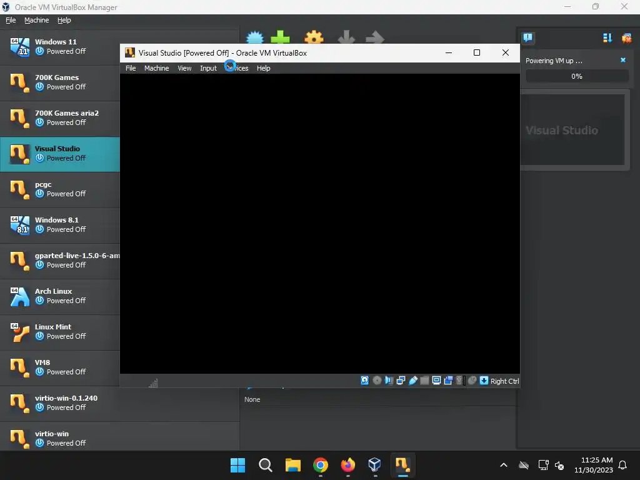640x480 pixels.
Task: Click audio indicator in VM status bar
Action: coord(389,381)
